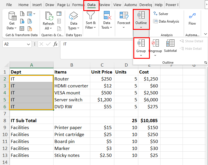
Task: Open the Queries & Connections pane icon
Action: click(x=59, y=14)
